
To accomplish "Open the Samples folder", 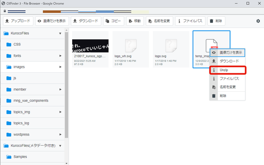I will 33,157.
